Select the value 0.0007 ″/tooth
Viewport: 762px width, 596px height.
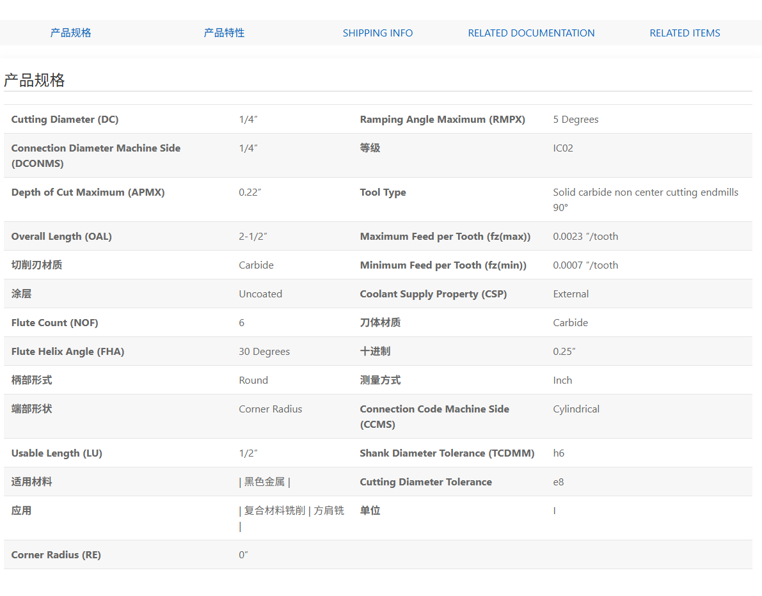(585, 265)
